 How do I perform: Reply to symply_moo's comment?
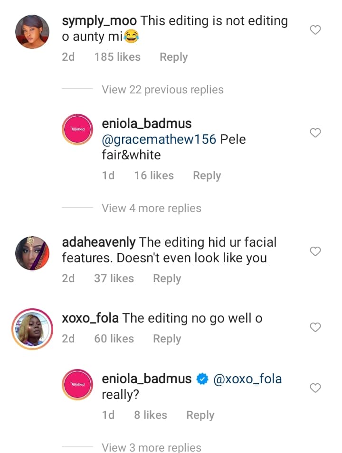(173, 57)
